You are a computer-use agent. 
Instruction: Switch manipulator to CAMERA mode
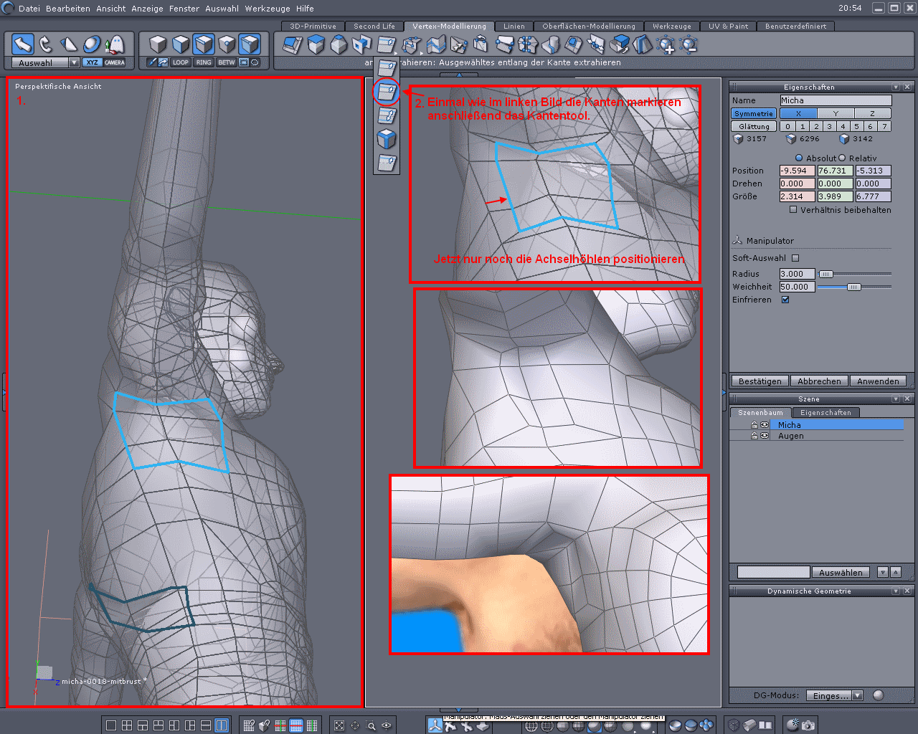tap(115, 62)
